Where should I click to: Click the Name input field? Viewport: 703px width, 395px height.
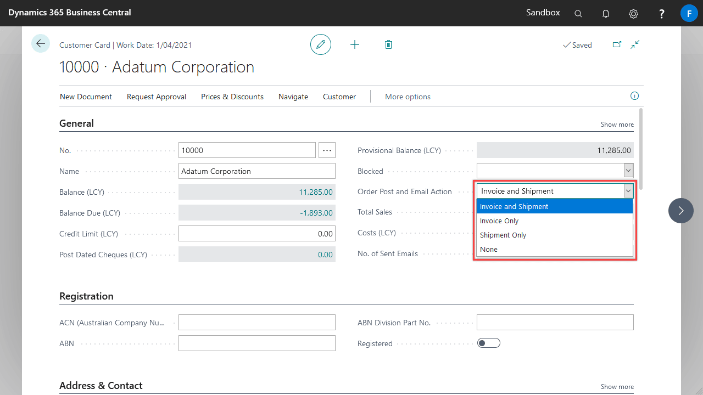(257, 171)
